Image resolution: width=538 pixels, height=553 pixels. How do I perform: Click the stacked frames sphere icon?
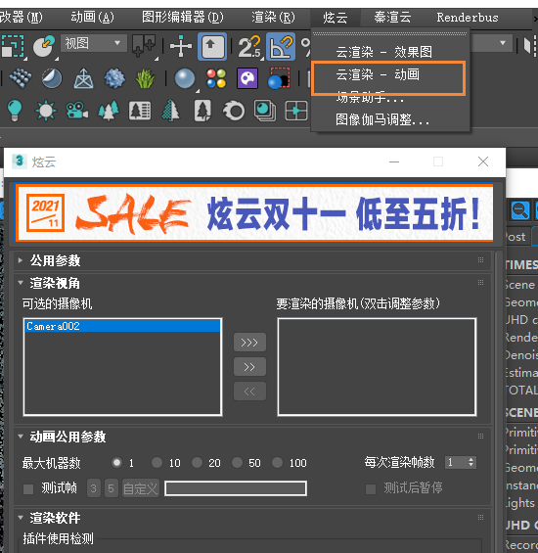tap(265, 111)
